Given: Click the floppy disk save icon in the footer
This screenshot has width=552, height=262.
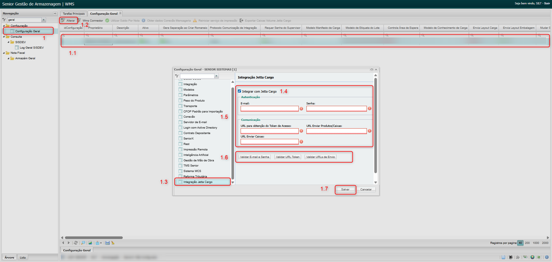Looking at the screenshot, I should pos(107,243).
